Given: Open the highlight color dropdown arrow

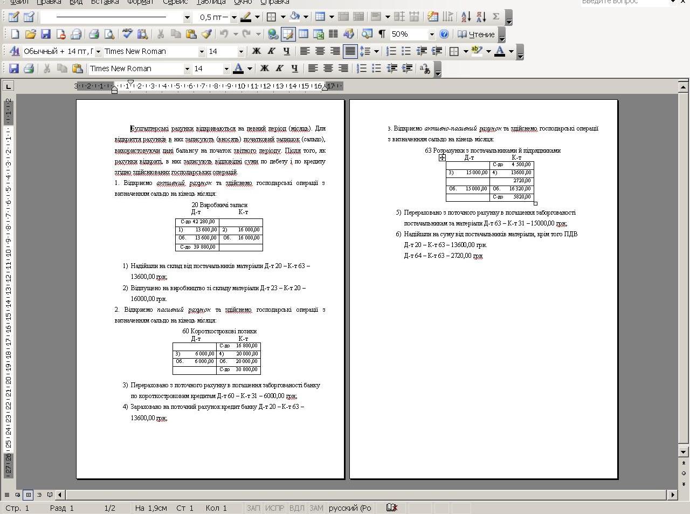Looking at the screenshot, I should tap(488, 51).
